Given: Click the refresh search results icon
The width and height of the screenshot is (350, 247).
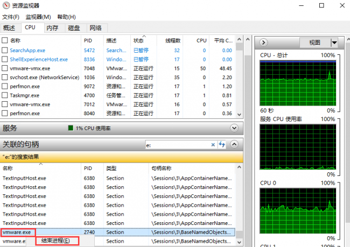Looking at the screenshot, I should coord(222,145).
